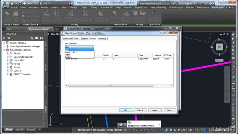Click the TOP face of the ViewCube
This screenshot has height=134, width=238.
219,47
